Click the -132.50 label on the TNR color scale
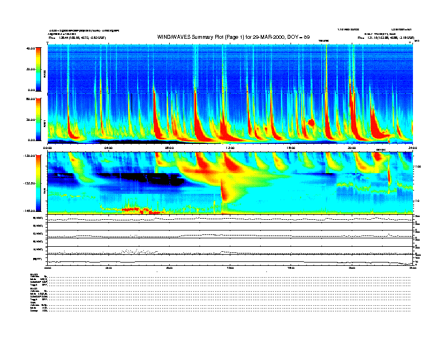Screen dimensions: 445x344 tap(29, 183)
